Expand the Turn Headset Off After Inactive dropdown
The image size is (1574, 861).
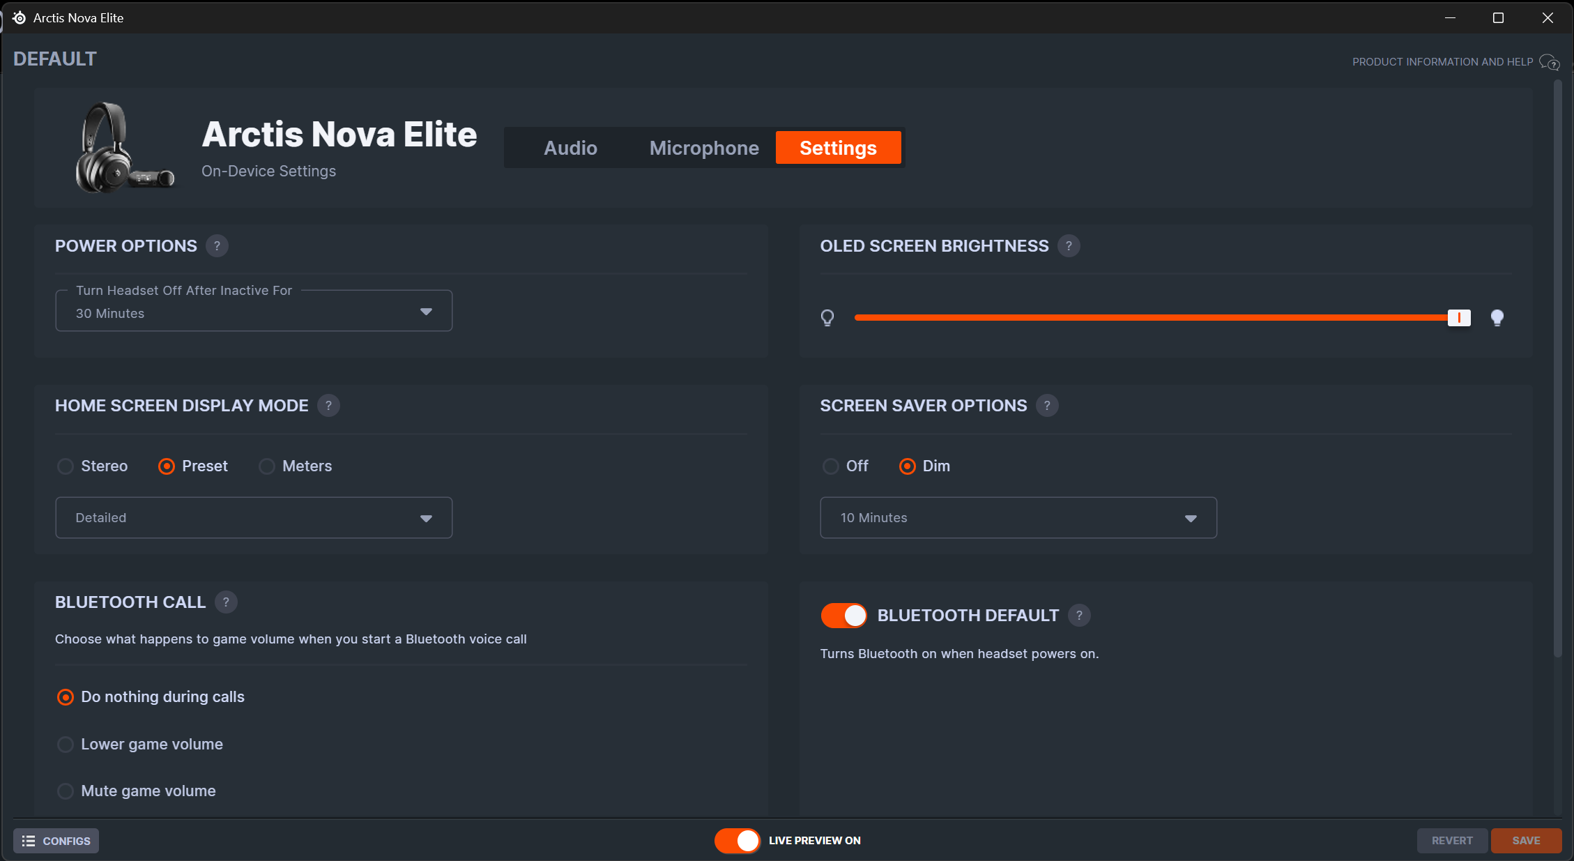(x=254, y=311)
